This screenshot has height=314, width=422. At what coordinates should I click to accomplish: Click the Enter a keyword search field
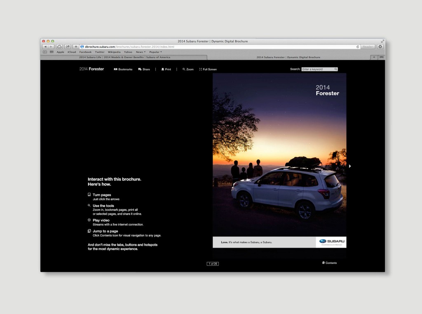(x=319, y=69)
